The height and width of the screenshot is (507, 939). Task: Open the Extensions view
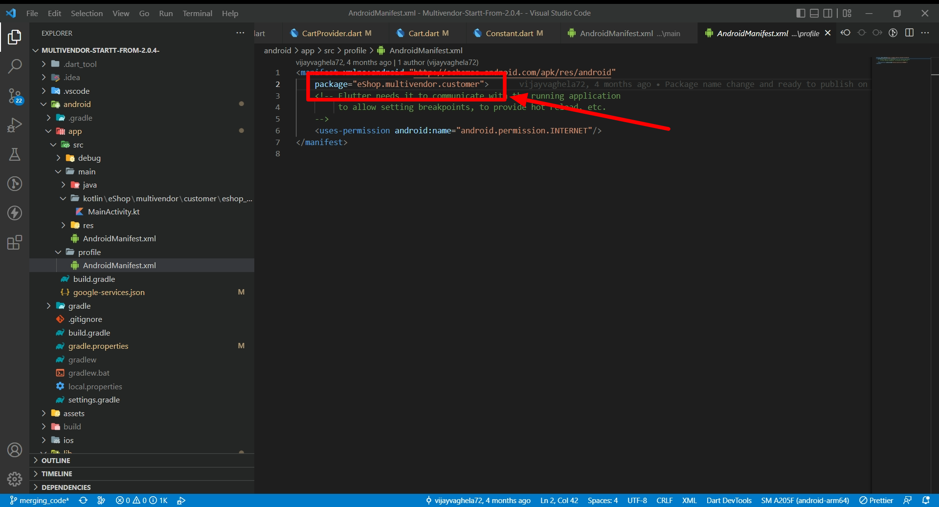point(15,242)
